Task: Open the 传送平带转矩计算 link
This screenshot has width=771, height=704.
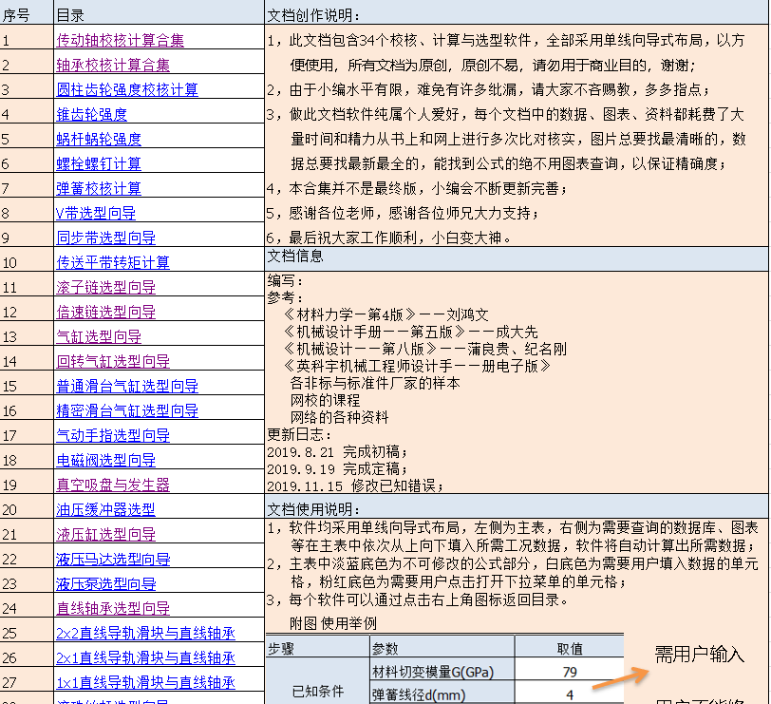Action: [x=113, y=262]
